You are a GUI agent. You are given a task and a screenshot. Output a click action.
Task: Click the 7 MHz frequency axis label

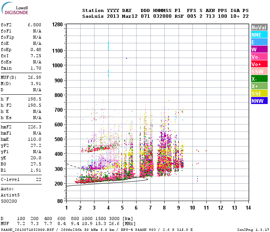click(150, 208)
